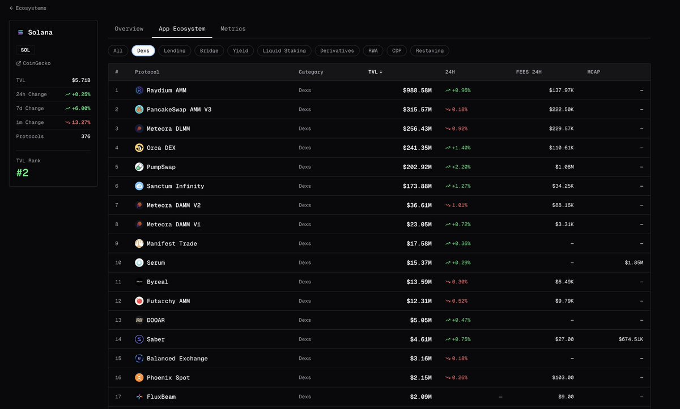Open the Raydium AMM protocol row
The height and width of the screenshot is (409, 680).
point(379,91)
